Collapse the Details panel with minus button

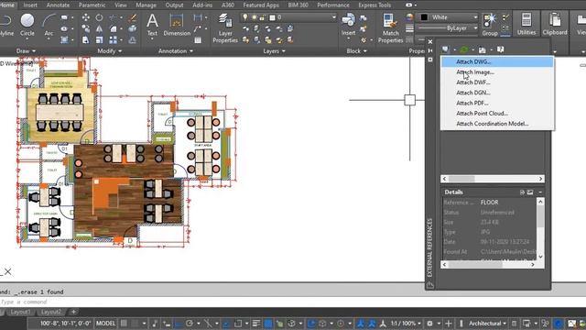pos(540,192)
